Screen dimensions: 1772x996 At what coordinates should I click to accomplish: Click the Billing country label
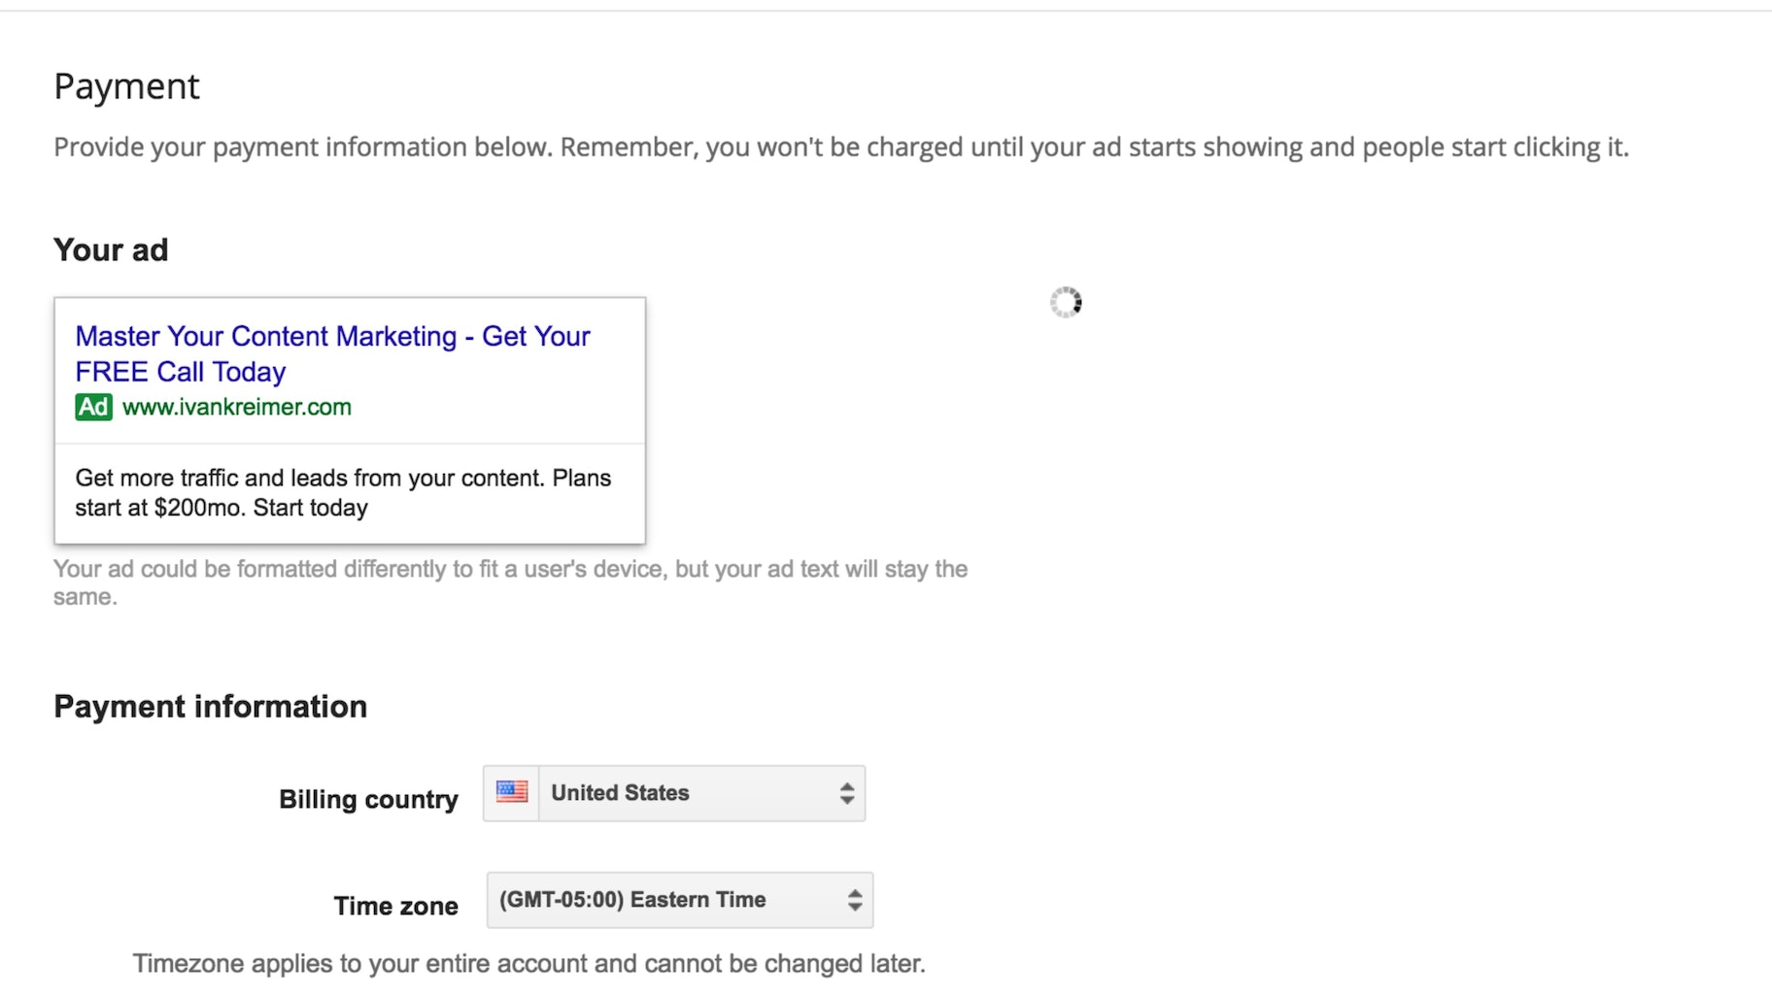(x=368, y=799)
